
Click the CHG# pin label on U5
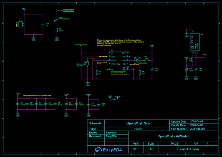123,60
